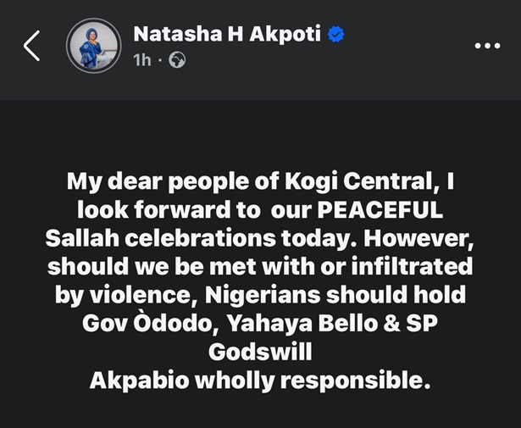Image resolution: width=521 pixels, height=428 pixels.
Task: Click the 1h post timestamp
Action: click(x=141, y=60)
